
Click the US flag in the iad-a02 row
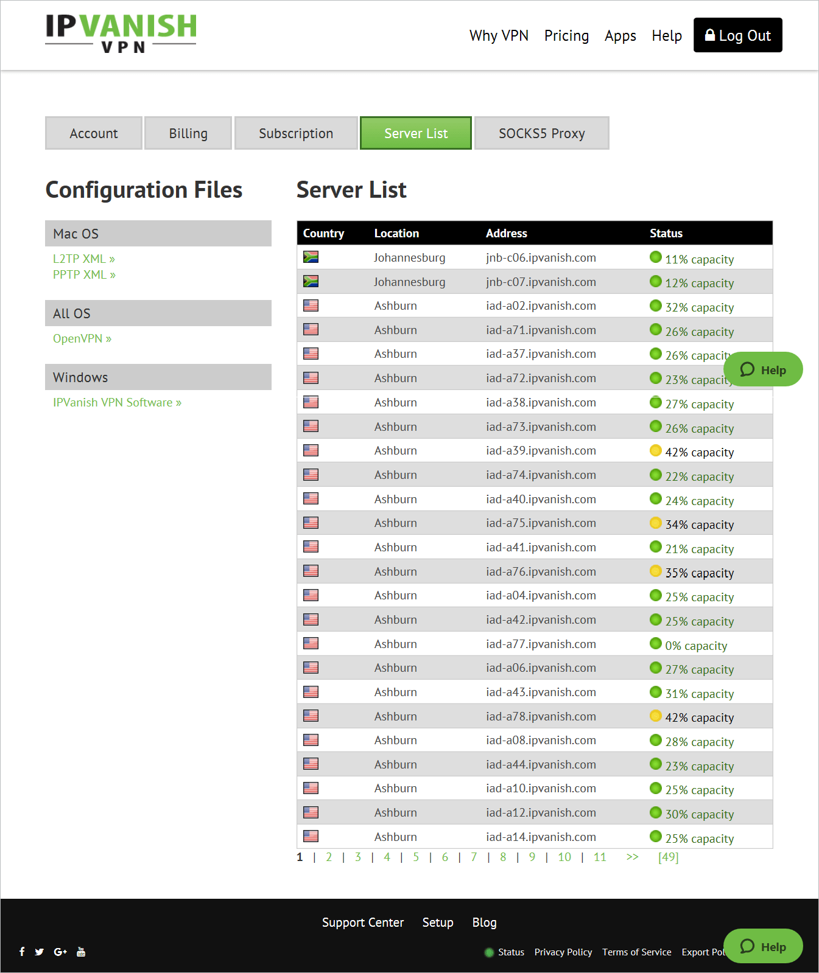point(311,305)
